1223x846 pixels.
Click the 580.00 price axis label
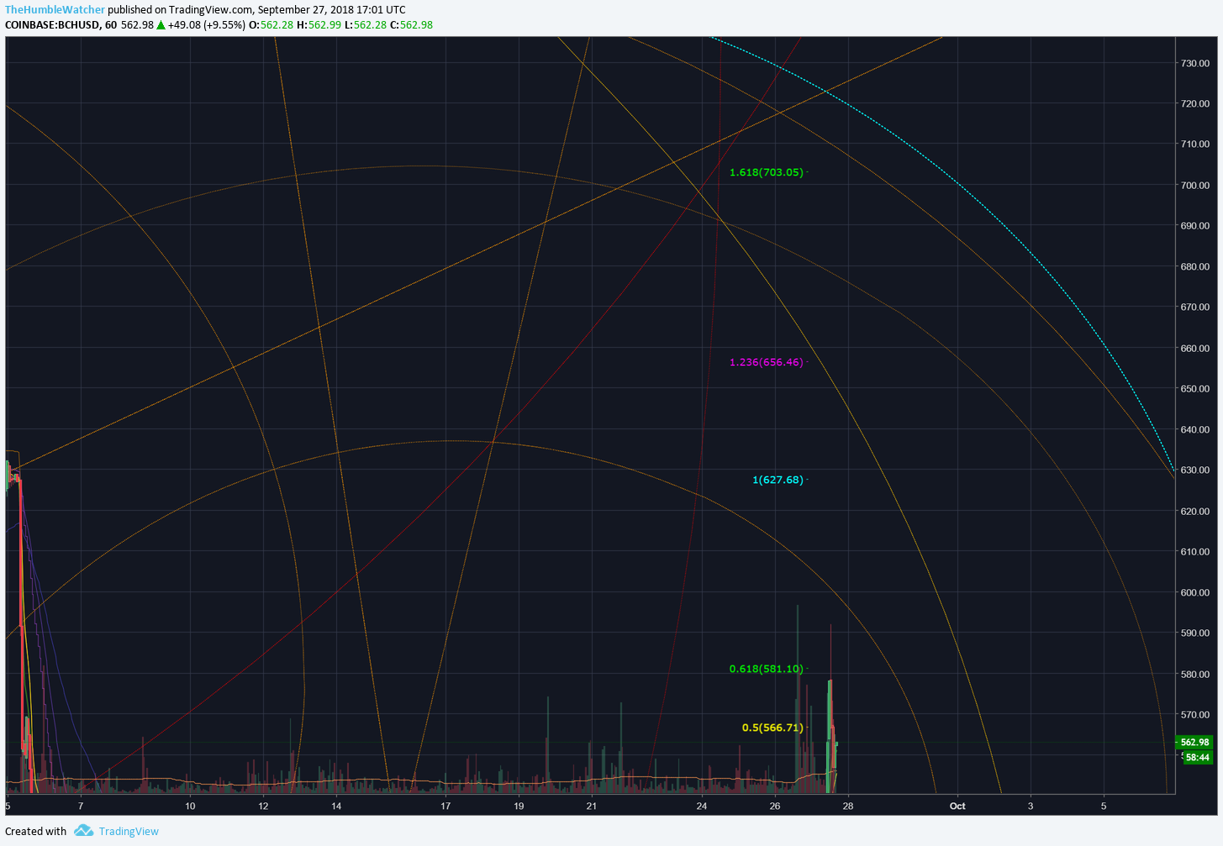pyautogui.click(x=1195, y=674)
